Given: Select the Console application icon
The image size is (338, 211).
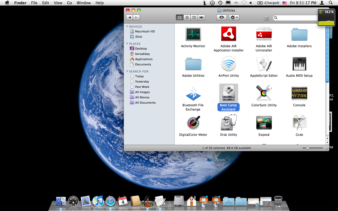Looking at the screenshot, I should coord(299,93).
